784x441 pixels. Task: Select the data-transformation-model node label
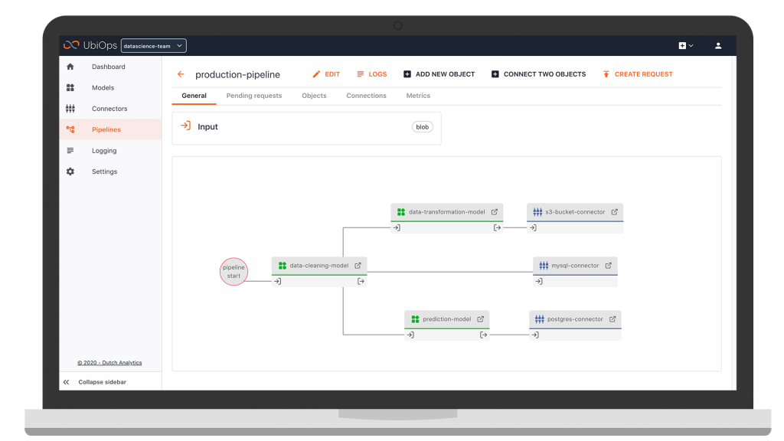coord(446,212)
